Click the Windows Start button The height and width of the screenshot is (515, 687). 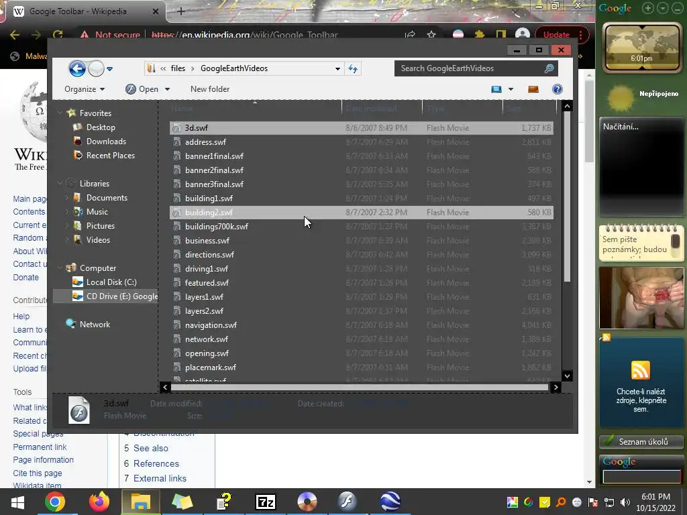point(17,502)
